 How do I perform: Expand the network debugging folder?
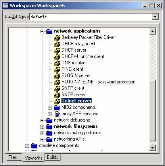click(42, 120)
